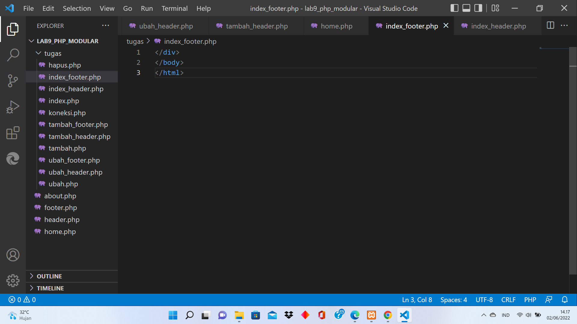Click the split editor right icon
577x324 pixels.
[x=550, y=25]
